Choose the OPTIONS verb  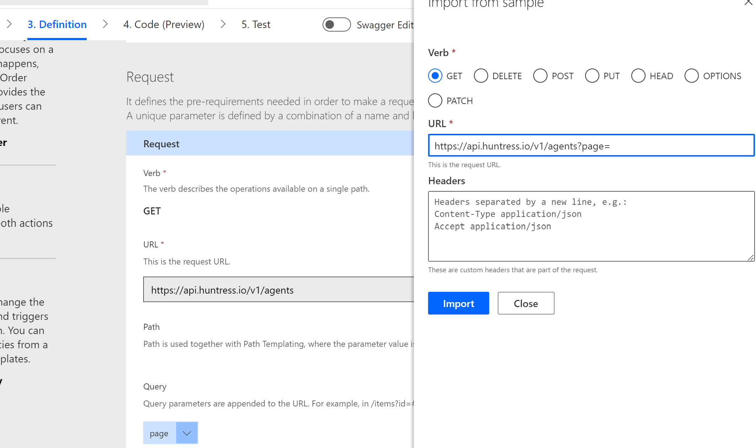click(692, 76)
